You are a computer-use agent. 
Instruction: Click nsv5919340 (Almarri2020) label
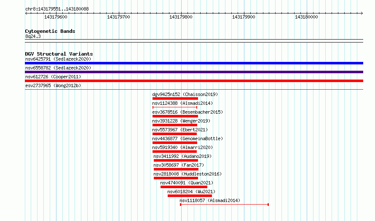point(182,147)
